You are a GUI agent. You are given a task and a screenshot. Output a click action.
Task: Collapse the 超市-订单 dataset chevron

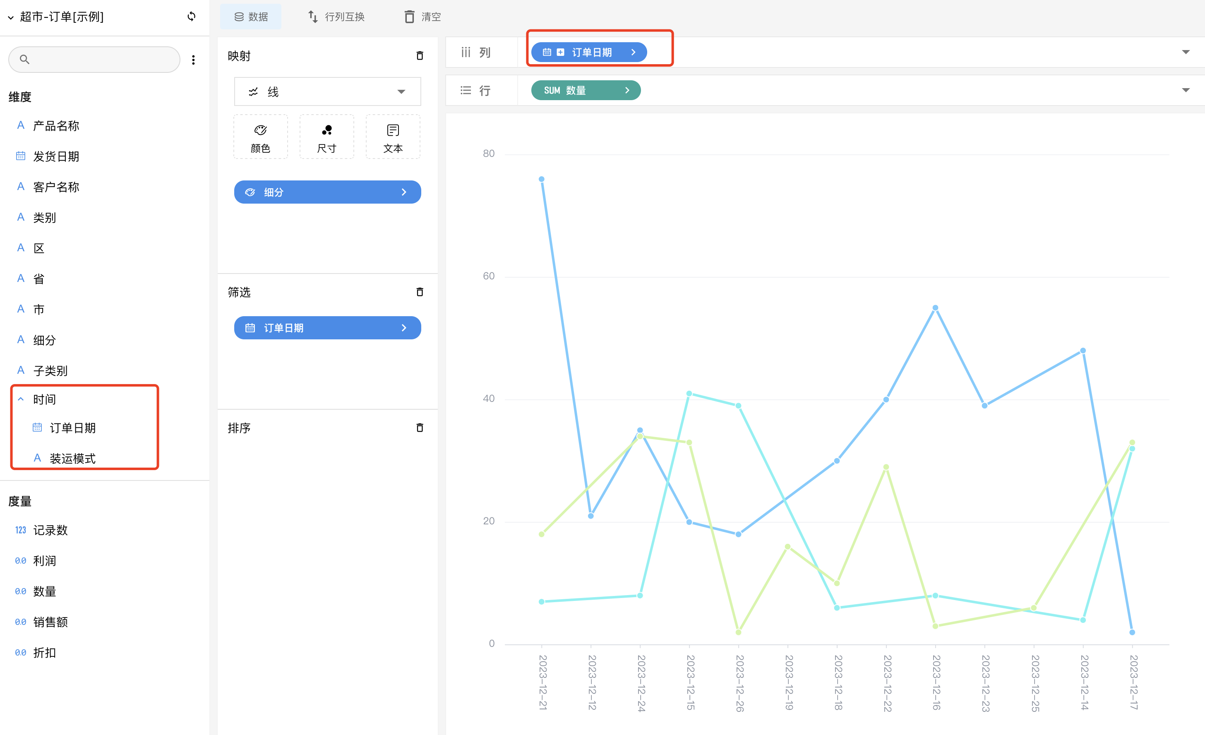[11, 18]
